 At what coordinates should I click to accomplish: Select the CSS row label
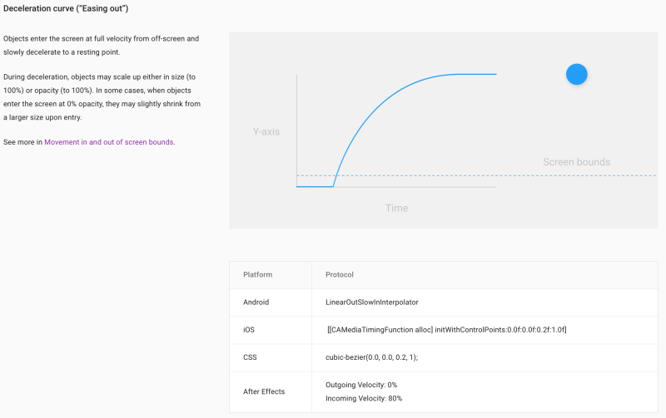pyautogui.click(x=251, y=357)
